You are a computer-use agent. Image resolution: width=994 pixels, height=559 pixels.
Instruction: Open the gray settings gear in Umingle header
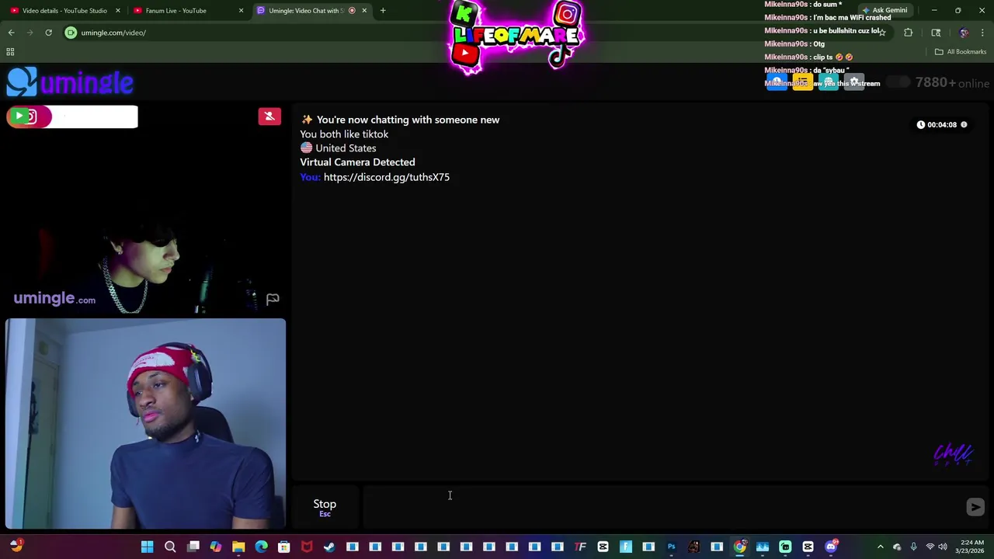tap(854, 82)
